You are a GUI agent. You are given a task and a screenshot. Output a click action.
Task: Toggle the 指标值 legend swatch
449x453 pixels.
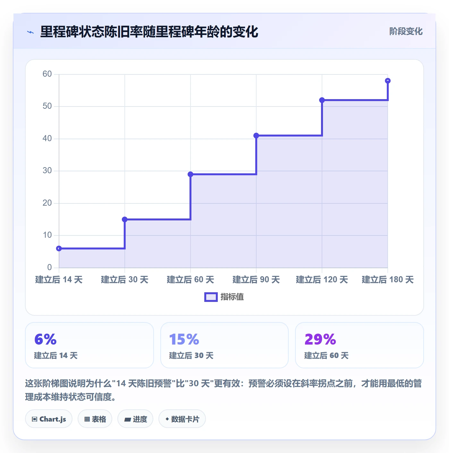point(211,297)
